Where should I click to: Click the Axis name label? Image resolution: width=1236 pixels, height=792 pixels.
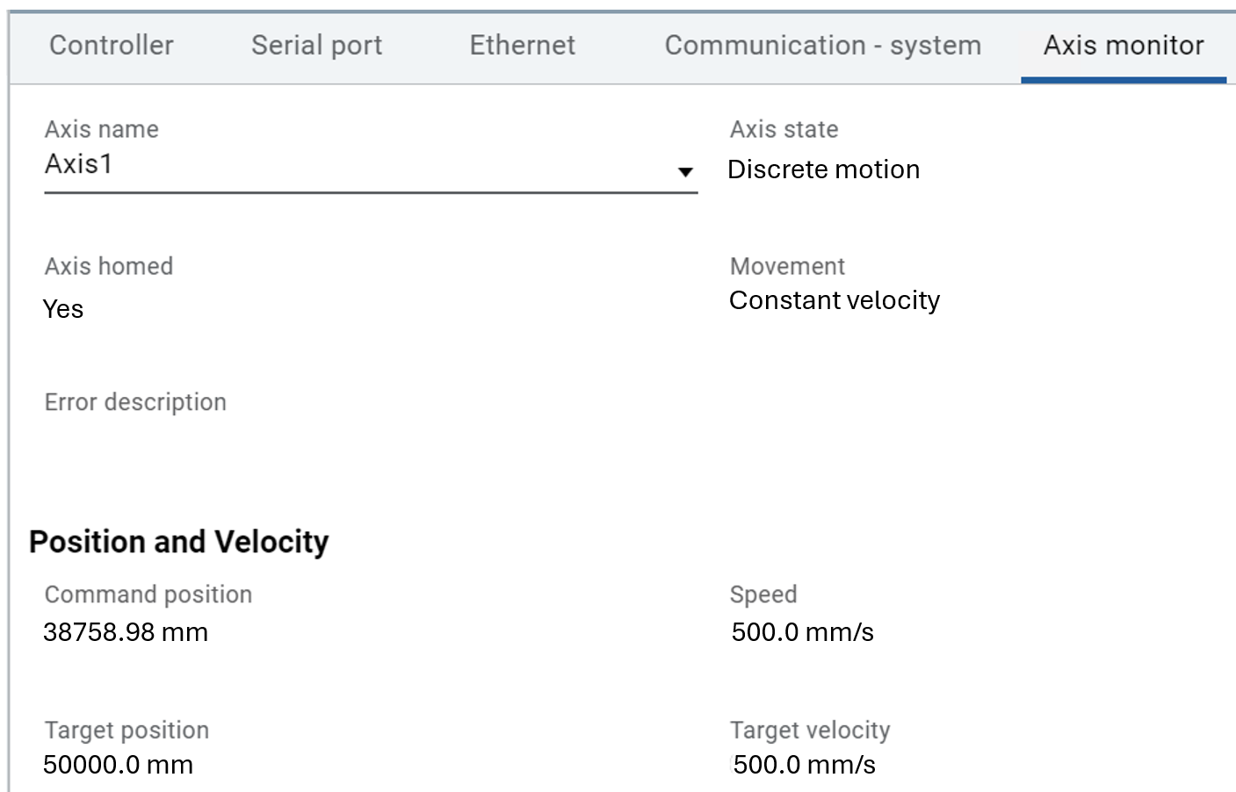[x=102, y=130]
